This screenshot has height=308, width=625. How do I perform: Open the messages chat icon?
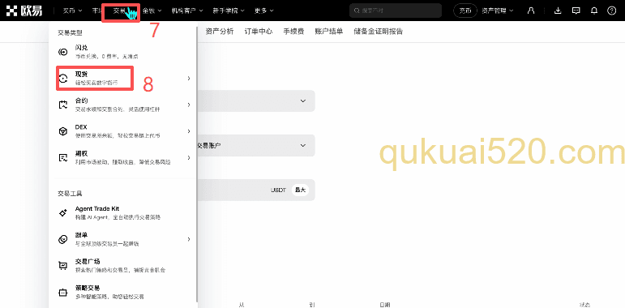(576, 11)
